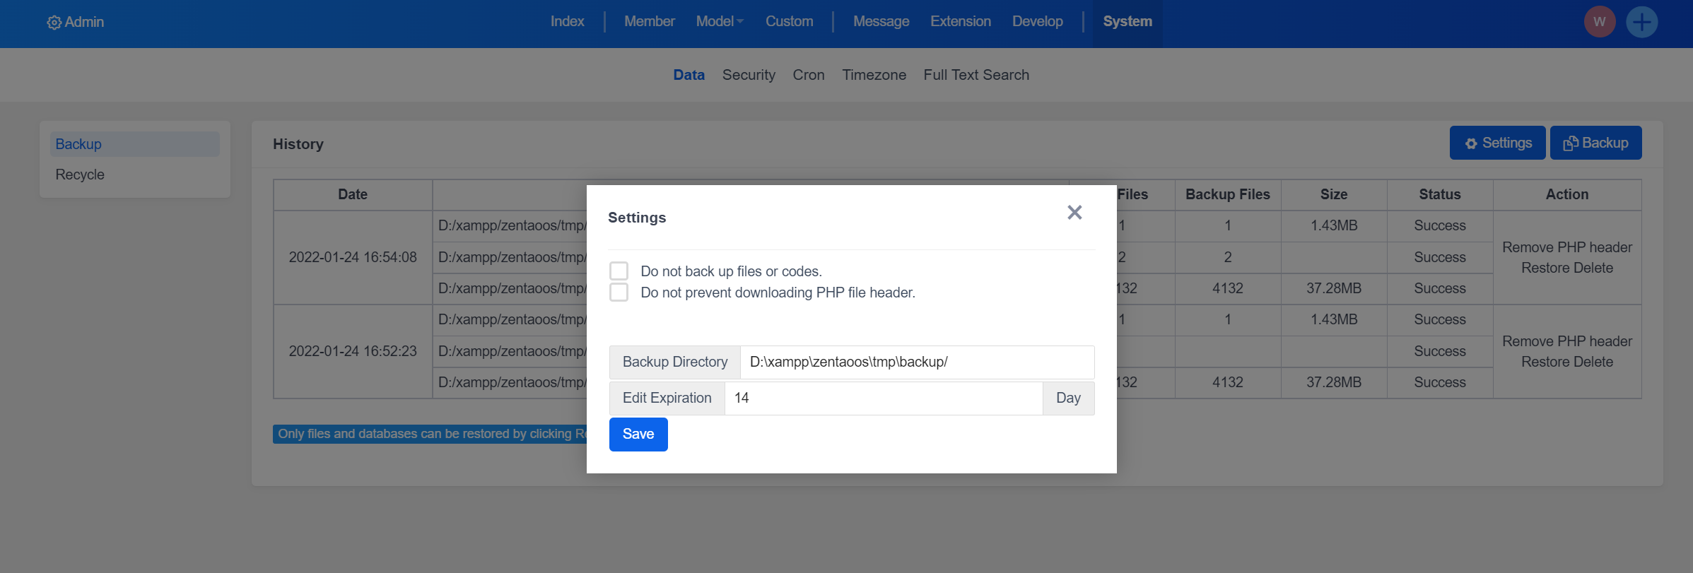Click the Backup button with copy icon

1595,143
